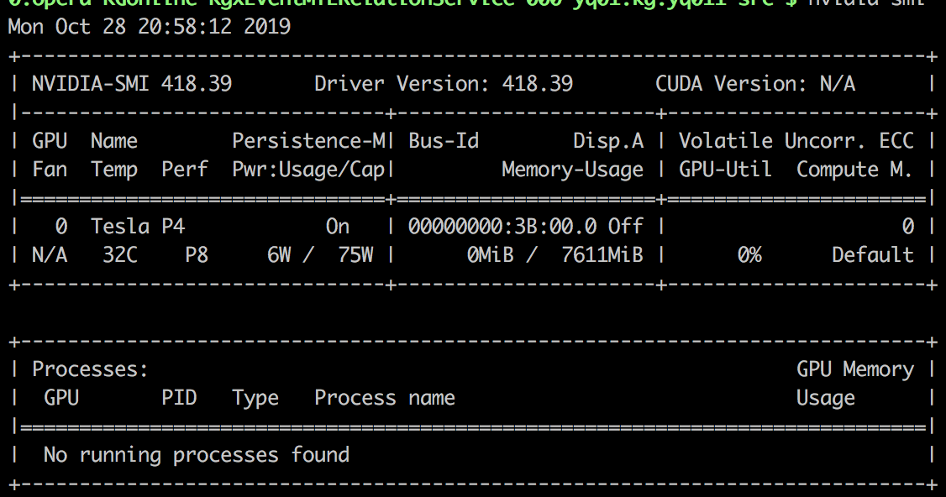
Task: Click the Volatile Uncorr. ECC header
Action: tap(796, 140)
